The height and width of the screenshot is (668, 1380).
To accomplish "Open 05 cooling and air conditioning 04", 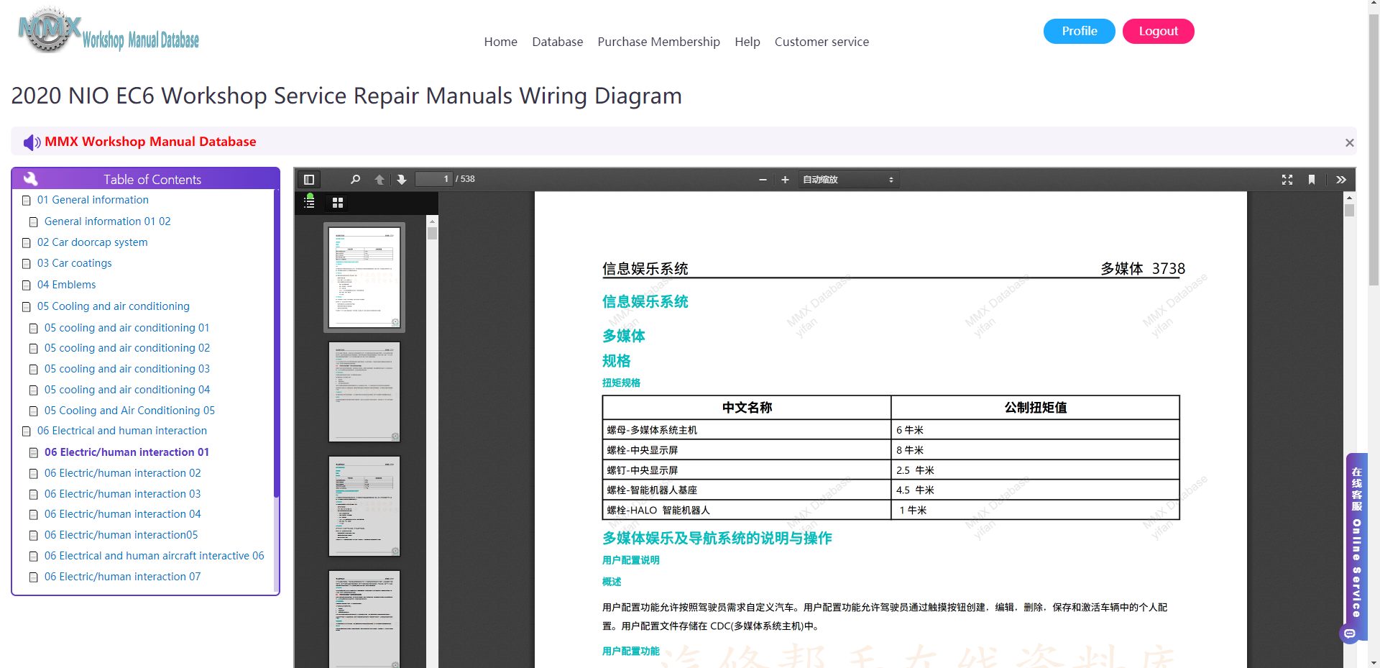I will (126, 390).
